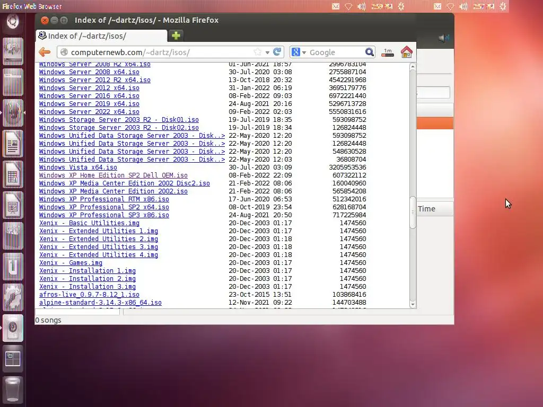Screen dimensions: 543x407
Task: Click the site identity globe icon
Action: tap(64, 52)
